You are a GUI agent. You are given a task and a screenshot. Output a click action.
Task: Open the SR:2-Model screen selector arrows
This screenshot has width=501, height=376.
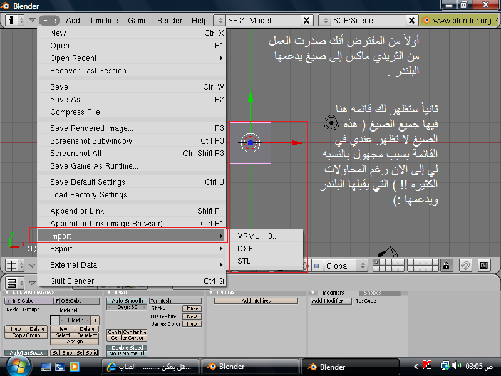tap(220, 21)
